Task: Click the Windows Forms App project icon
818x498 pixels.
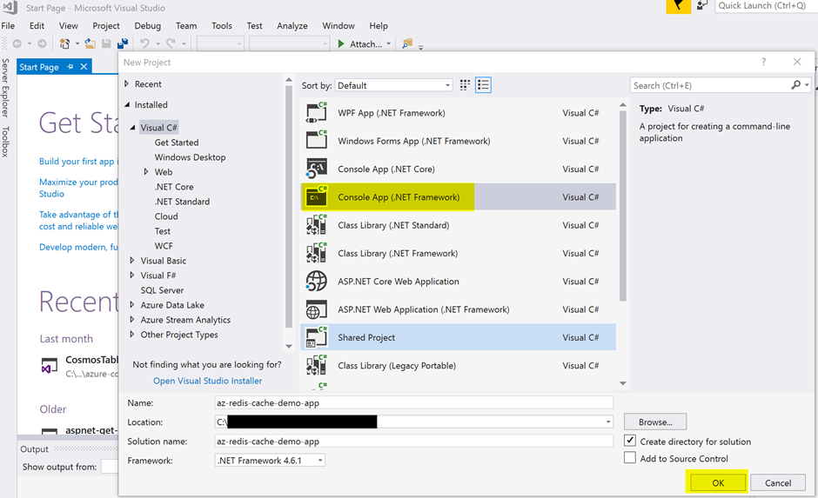Action: [x=316, y=141]
